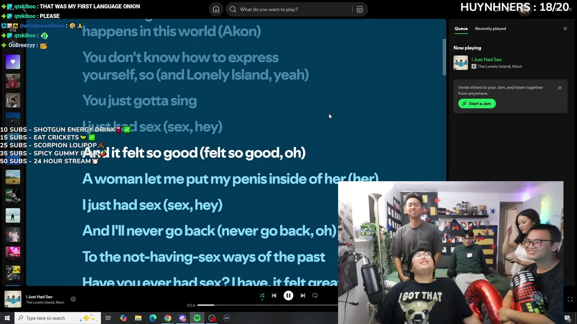Open OBS Studio from taskbar
Viewport: 577px width, 324px height.
tap(212, 318)
